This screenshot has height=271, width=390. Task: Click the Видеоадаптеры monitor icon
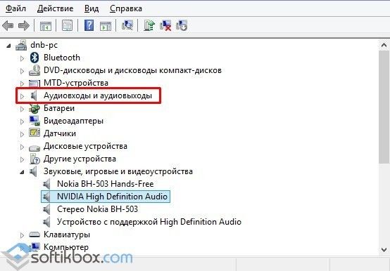(34, 121)
